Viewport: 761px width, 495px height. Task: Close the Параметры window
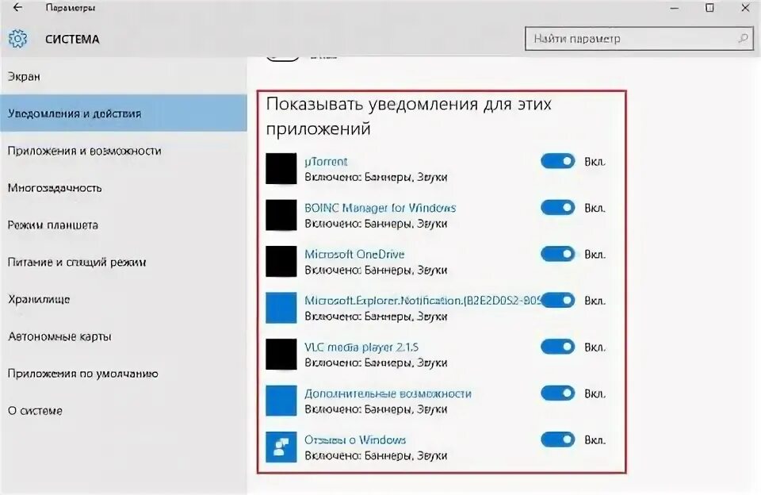(x=745, y=8)
